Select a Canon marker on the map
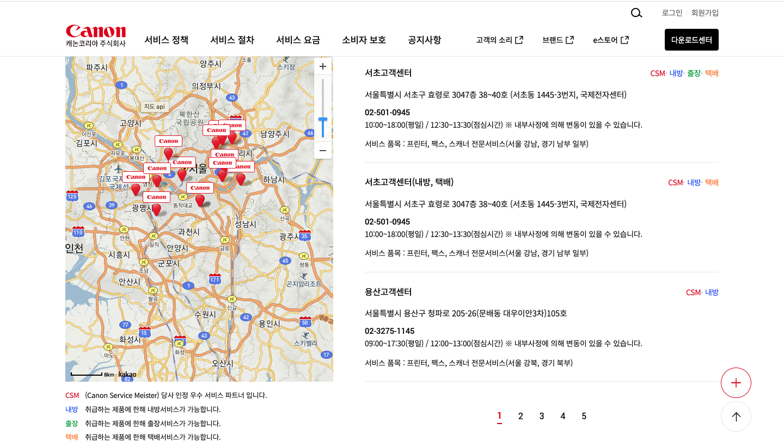The image size is (784, 448). pyautogui.click(x=168, y=141)
